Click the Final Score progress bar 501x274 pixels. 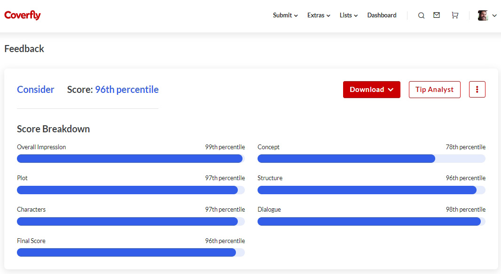tap(131, 252)
